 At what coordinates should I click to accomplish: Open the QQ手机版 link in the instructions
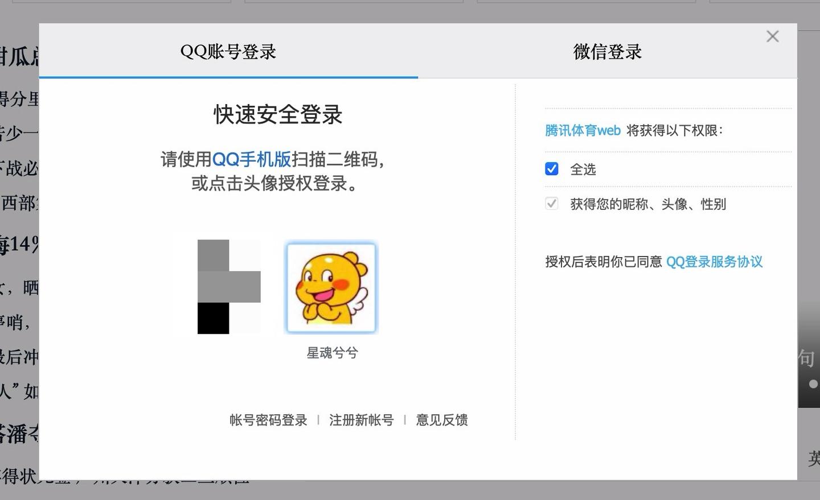(x=253, y=160)
